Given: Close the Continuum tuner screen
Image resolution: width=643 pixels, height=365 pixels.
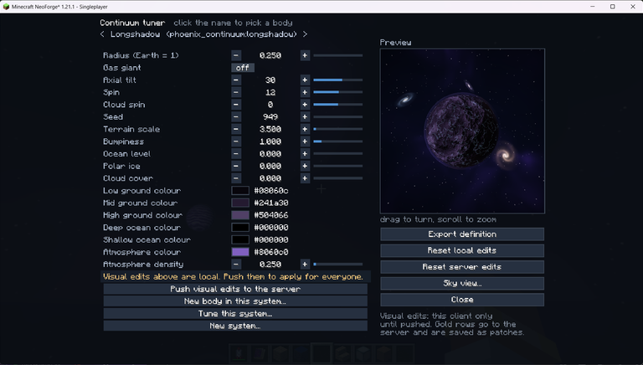Looking at the screenshot, I should pos(462,300).
